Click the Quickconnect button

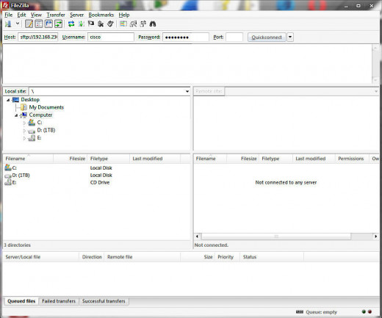pos(267,37)
